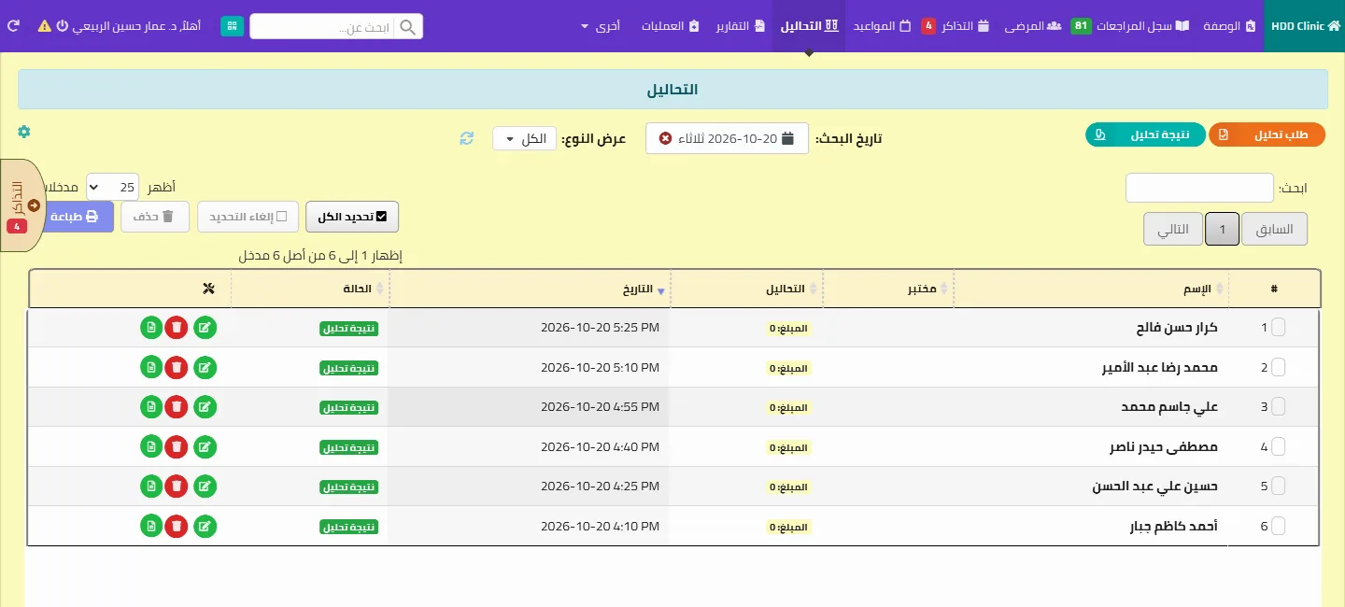Click the تحديد الكل button
This screenshot has width=1345, height=607.
click(352, 217)
